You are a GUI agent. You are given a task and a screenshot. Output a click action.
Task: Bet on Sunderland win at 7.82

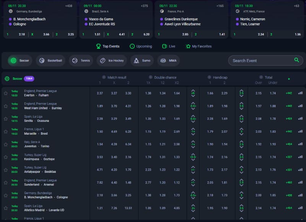[100, 183]
